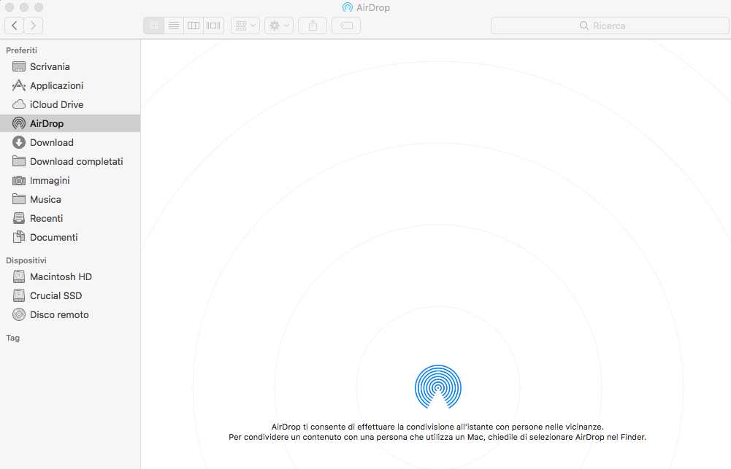The width and height of the screenshot is (731, 469).
Task: Click the Applicazioni sidebar icon
Action: [19, 85]
